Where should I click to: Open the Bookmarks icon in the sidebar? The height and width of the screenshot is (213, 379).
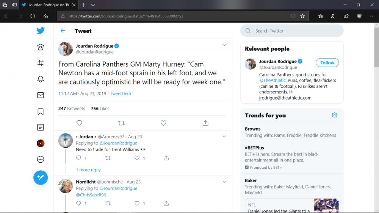pyautogui.click(x=41, y=112)
